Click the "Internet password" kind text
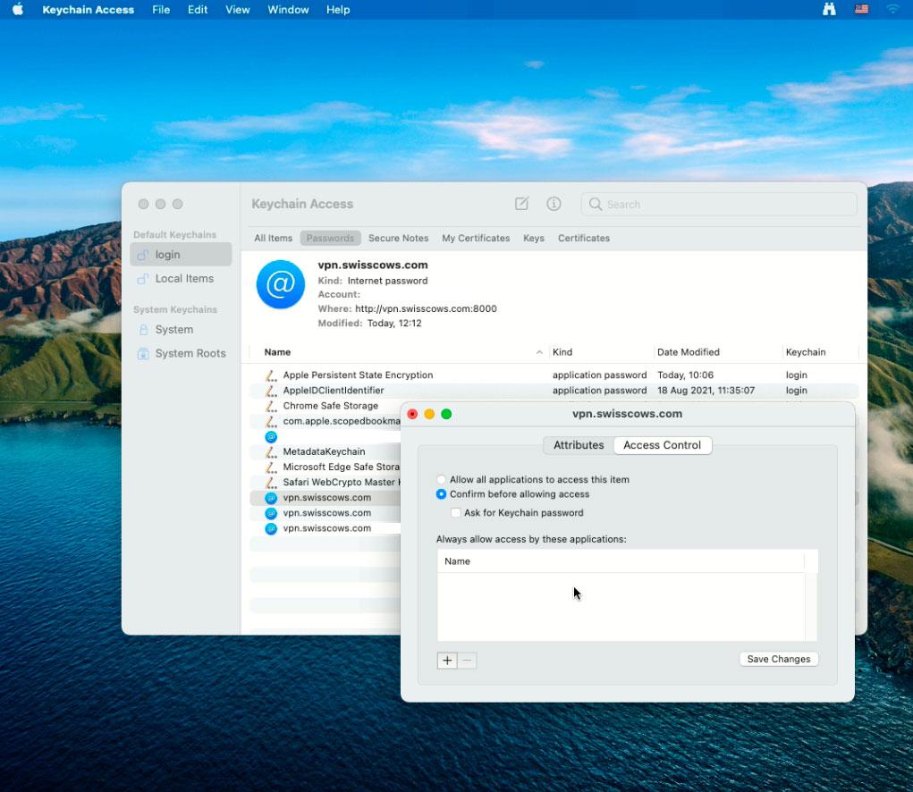Screen dimensions: 913x792 pos(387,281)
